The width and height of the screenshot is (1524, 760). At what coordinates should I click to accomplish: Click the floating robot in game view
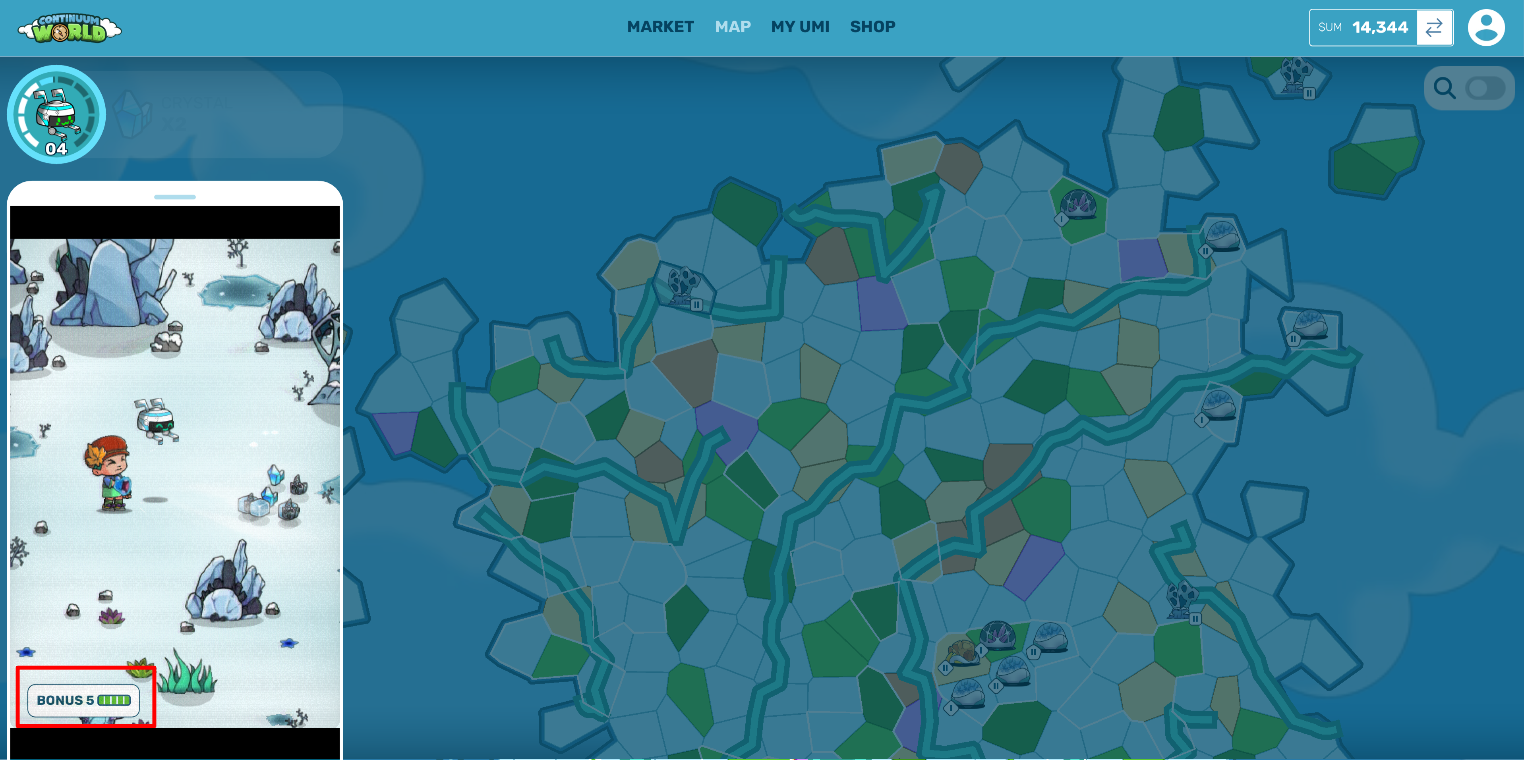coord(156,420)
